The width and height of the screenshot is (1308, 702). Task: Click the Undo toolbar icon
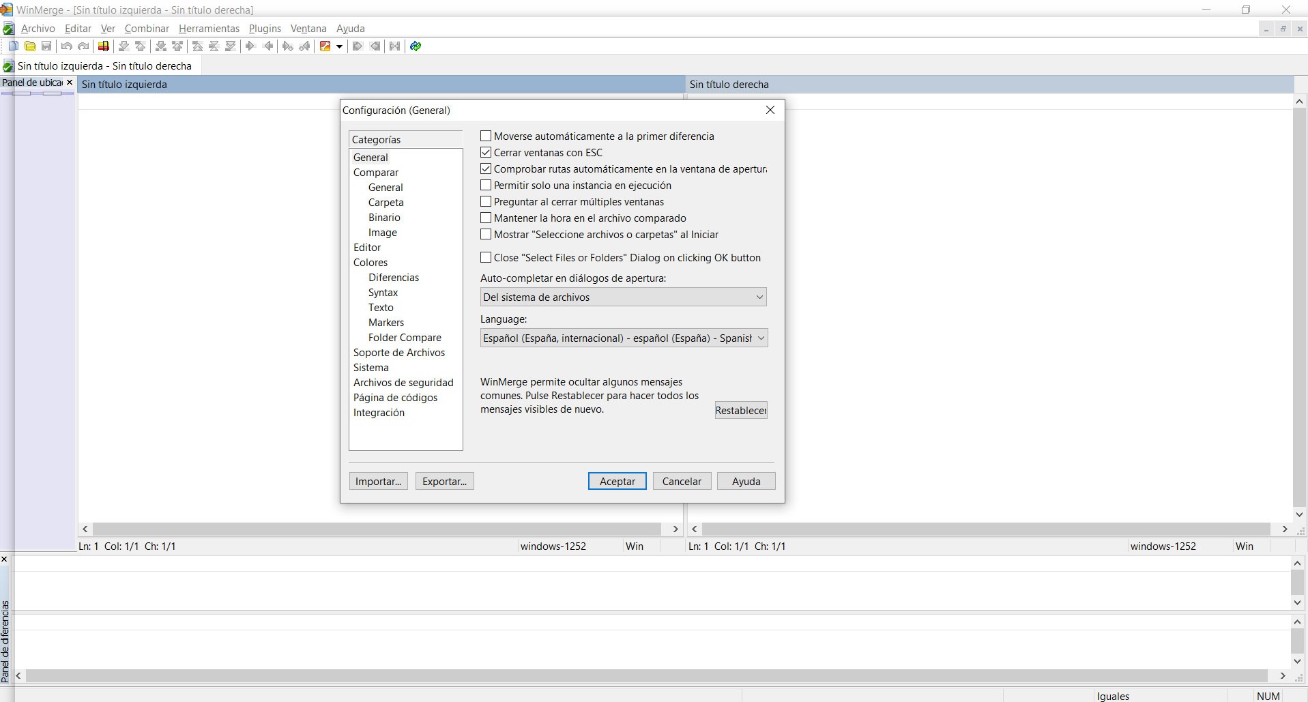click(67, 46)
